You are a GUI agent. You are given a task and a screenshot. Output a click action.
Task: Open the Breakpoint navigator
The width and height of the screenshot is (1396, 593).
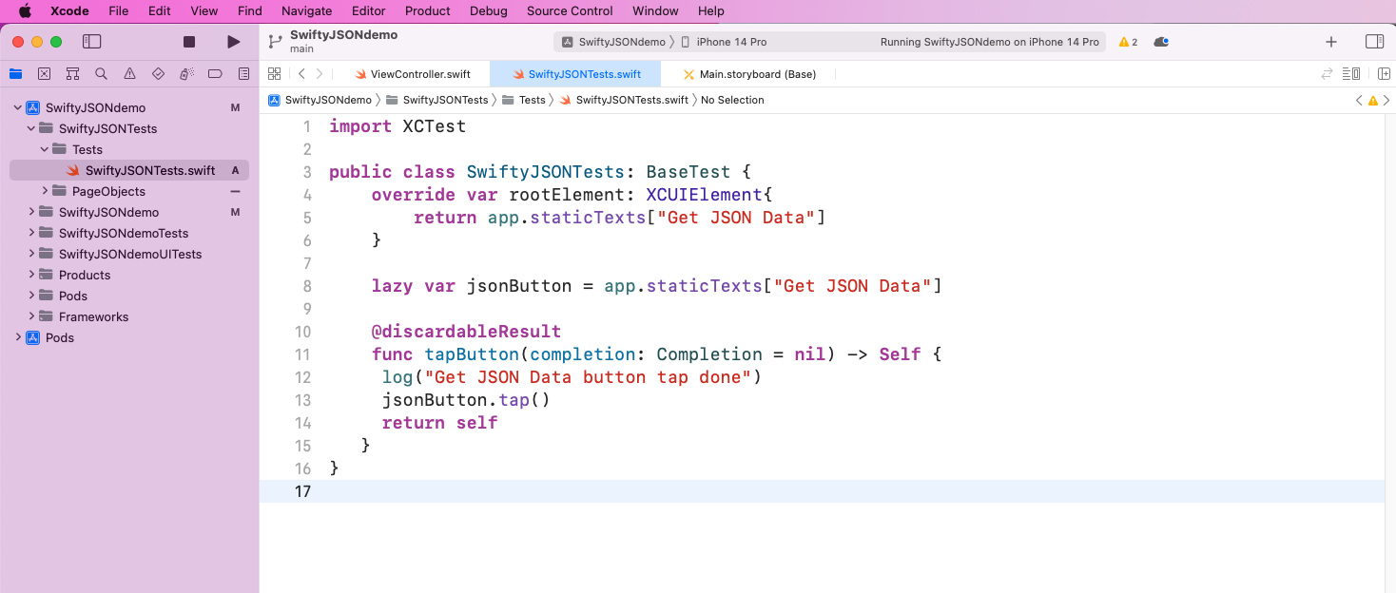[215, 73]
